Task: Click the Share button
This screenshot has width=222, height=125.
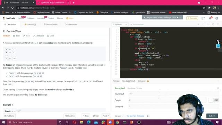Action: pyautogui.click(x=51, y=36)
